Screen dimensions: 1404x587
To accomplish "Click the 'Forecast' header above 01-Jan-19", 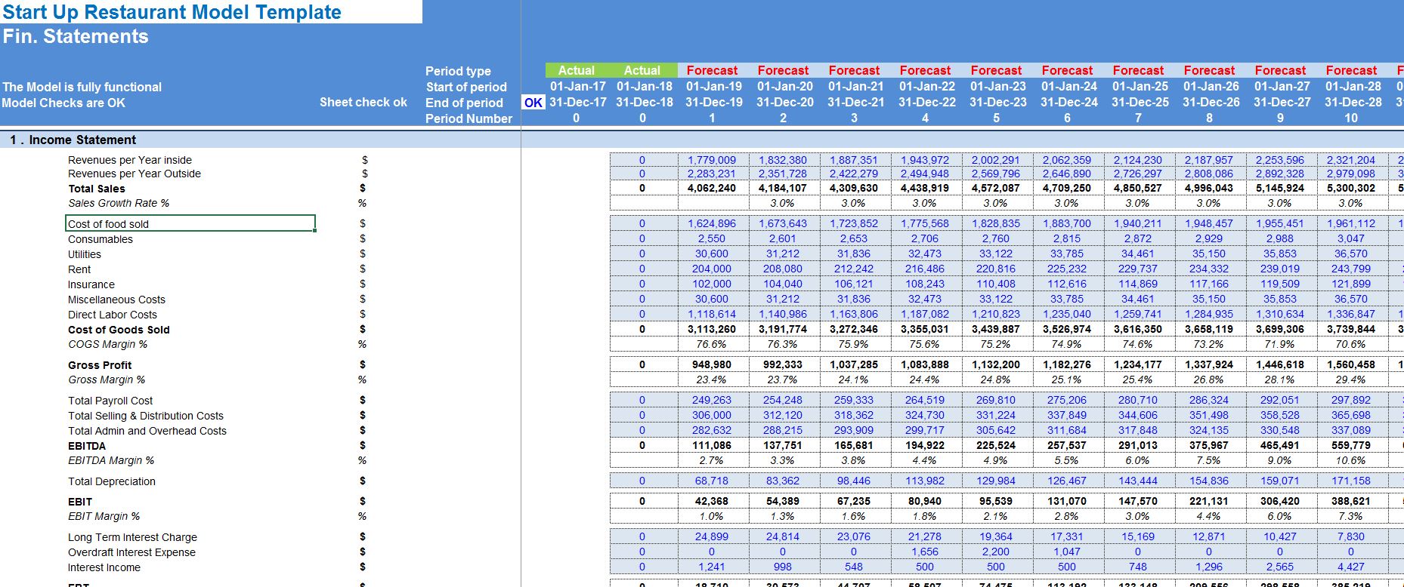I will click(x=712, y=70).
